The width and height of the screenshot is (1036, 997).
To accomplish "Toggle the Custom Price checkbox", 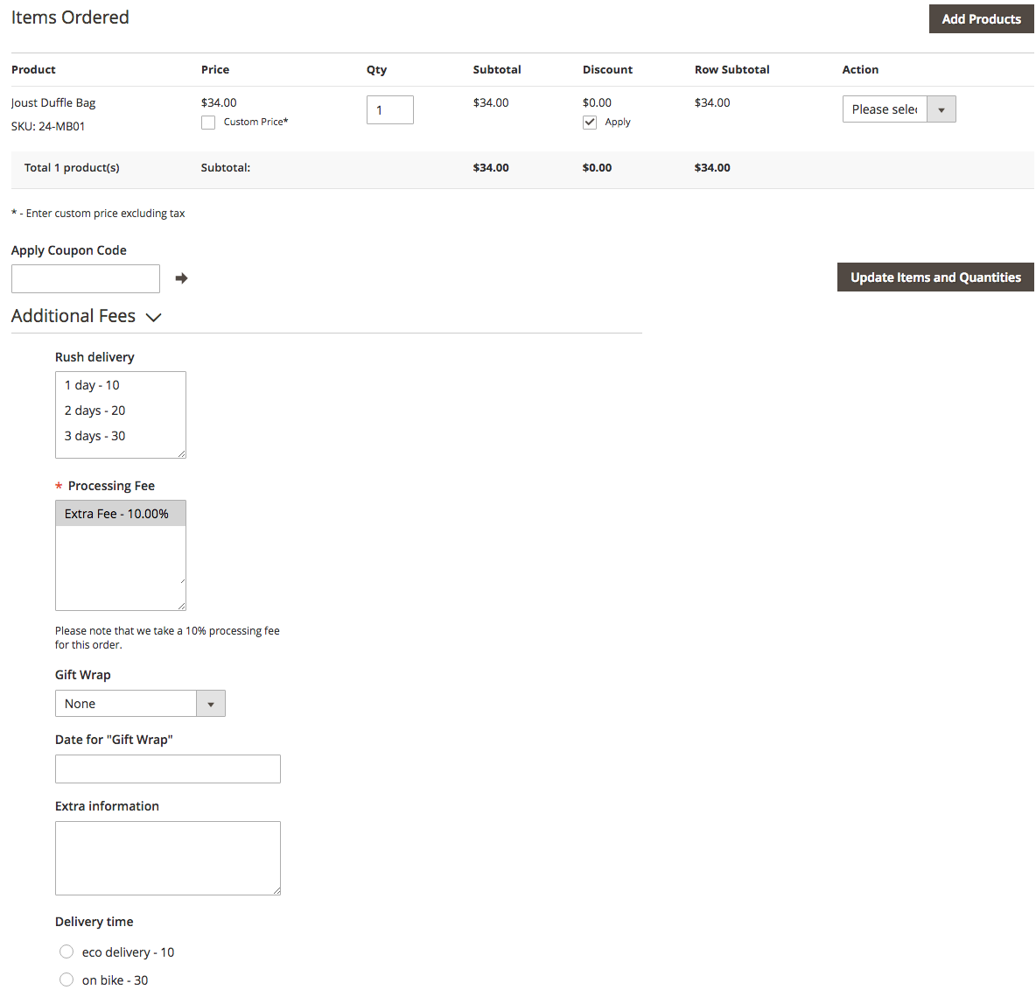I will 208,123.
